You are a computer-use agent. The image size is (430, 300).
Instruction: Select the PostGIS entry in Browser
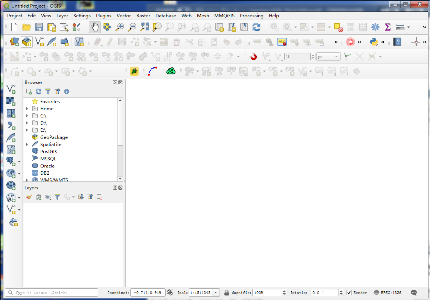(x=49, y=152)
